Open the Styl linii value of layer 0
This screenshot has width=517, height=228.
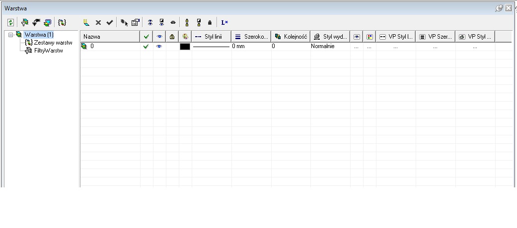click(211, 46)
